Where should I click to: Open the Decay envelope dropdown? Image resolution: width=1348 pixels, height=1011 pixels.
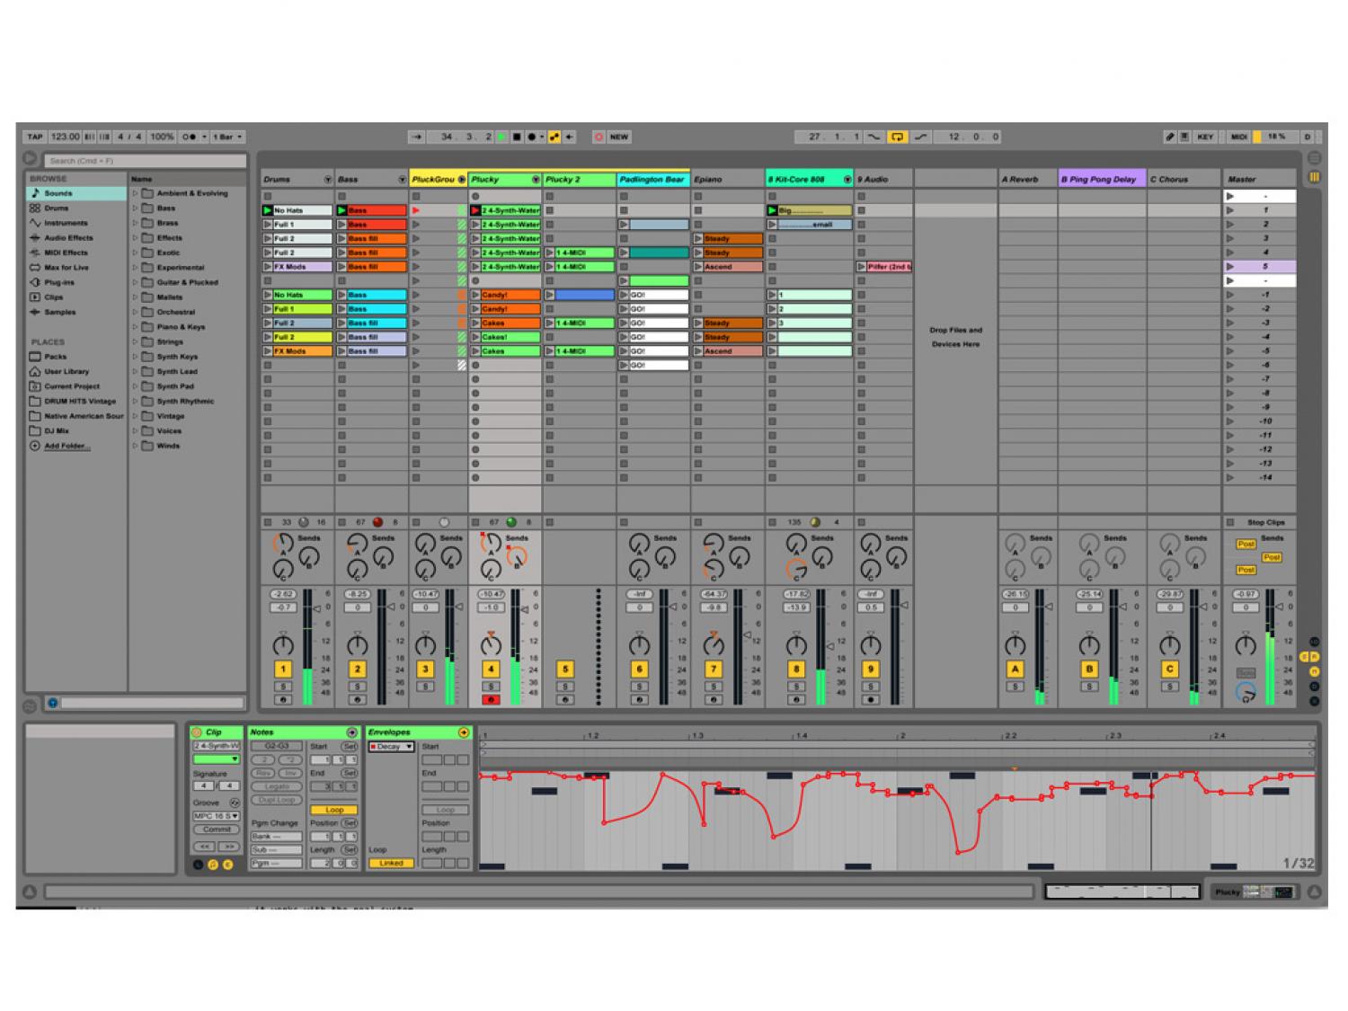391,747
